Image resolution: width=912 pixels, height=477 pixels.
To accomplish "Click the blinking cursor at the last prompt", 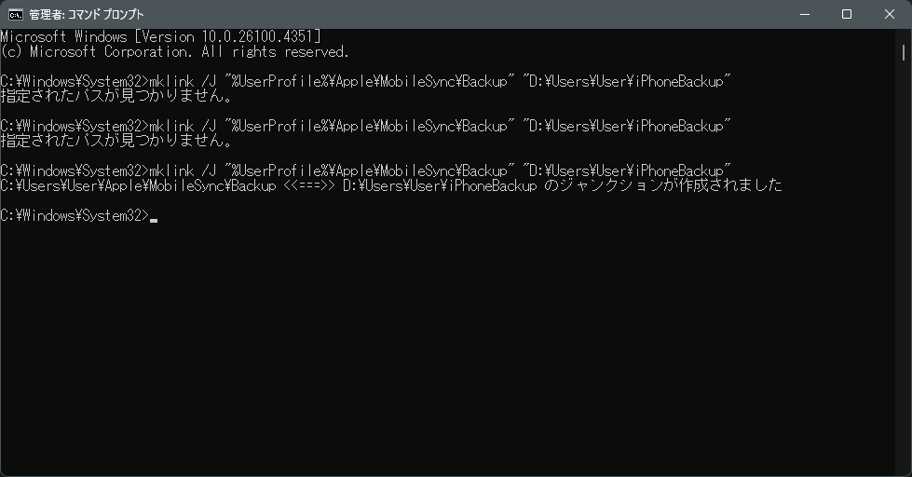I will coord(154,221).
